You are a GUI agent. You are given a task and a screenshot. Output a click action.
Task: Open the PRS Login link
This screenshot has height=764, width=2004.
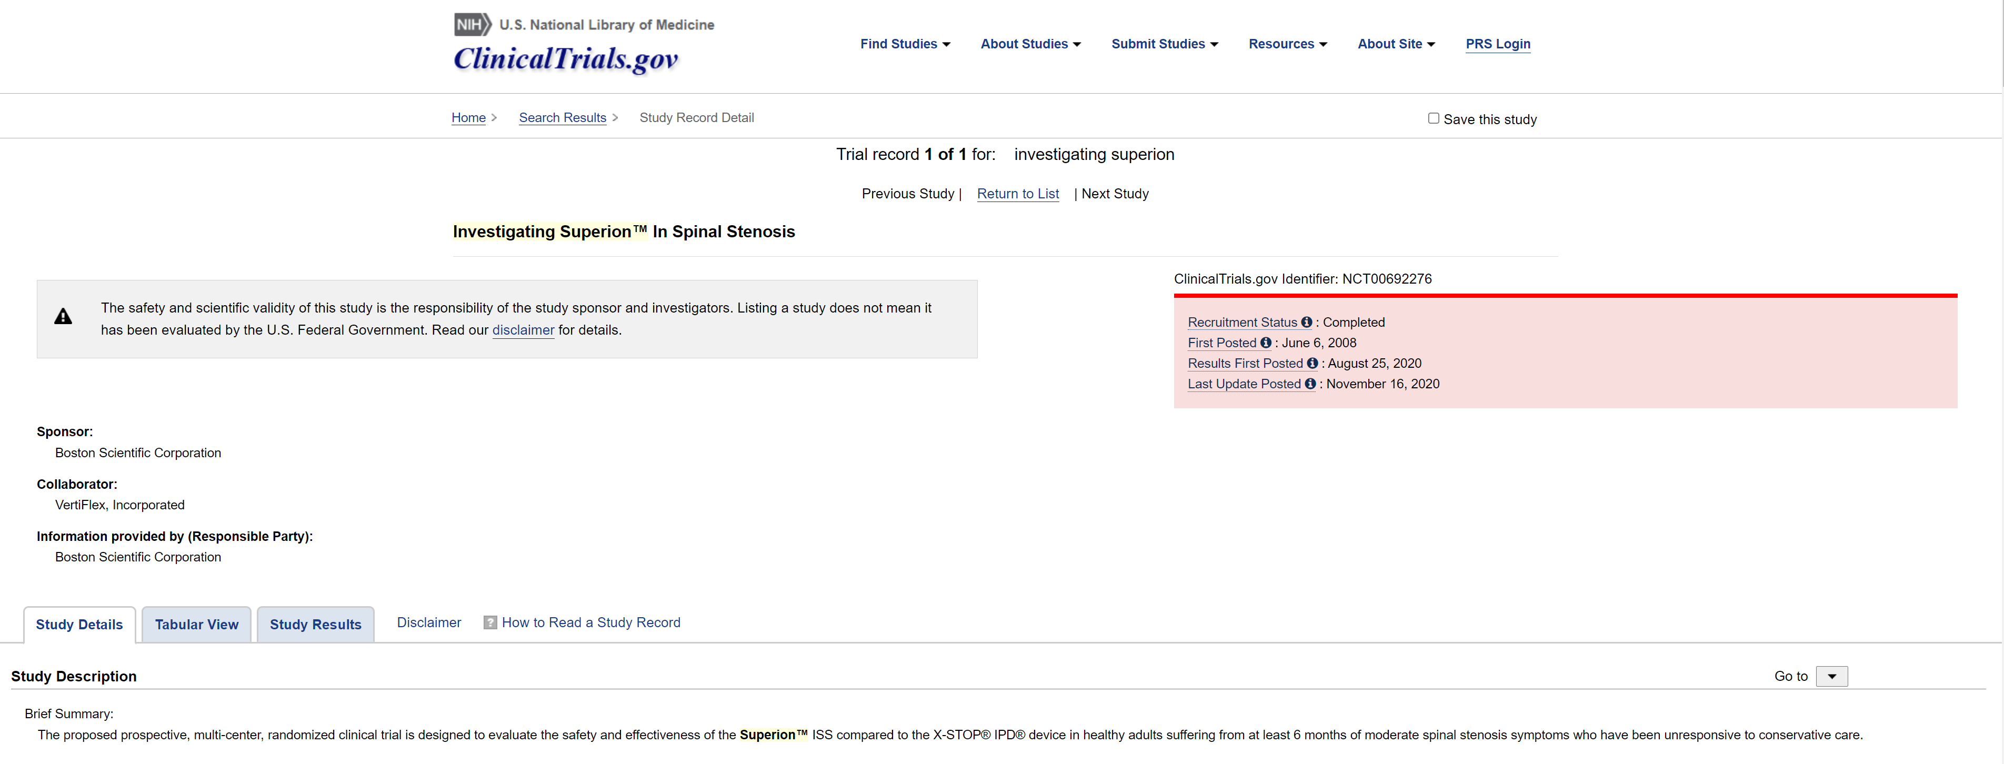pyautogui.click(x=1498, y=44)
